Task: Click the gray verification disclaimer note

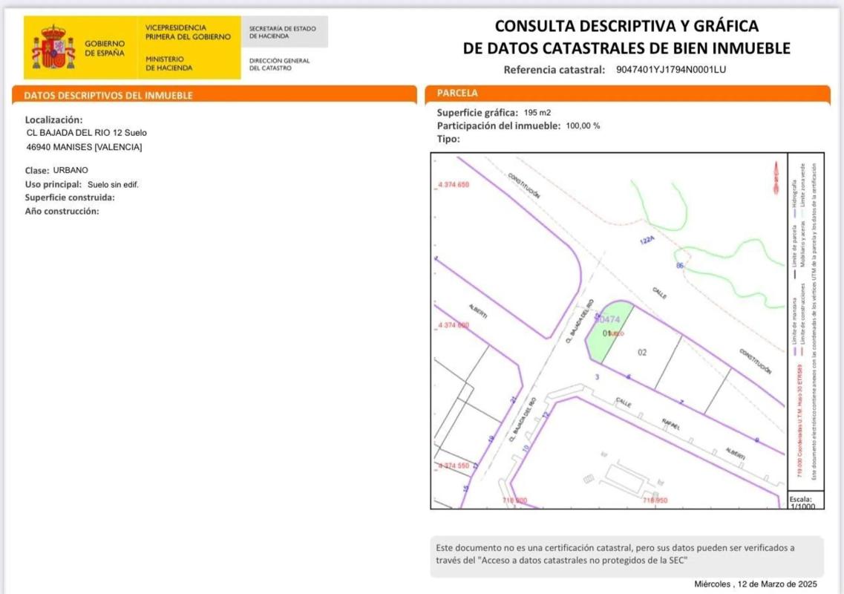Action: [x=626, y=555]
